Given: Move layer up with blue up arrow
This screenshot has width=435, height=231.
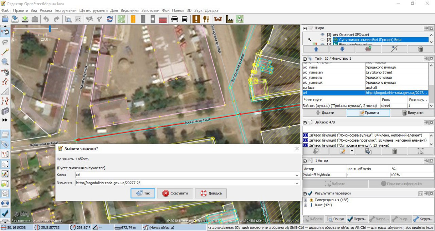Looking at the screenshot, I should 316,49.
